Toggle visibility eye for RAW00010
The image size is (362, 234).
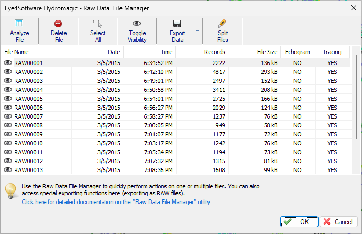(x=8, y=143)
